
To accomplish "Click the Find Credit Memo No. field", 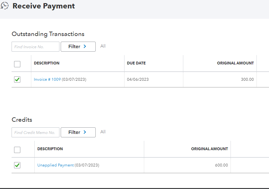I will pyautogui.click(x=35, y=132).
